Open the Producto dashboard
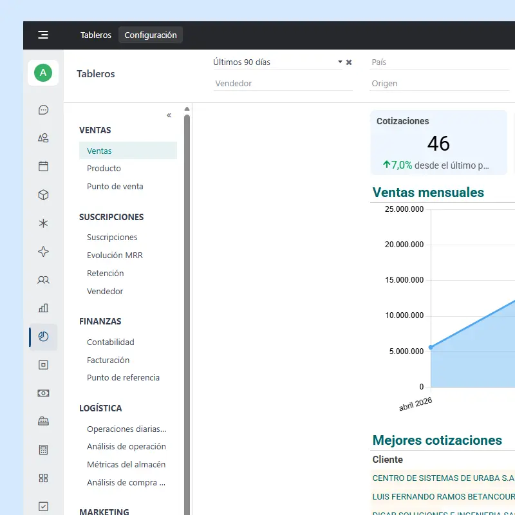 104,169
